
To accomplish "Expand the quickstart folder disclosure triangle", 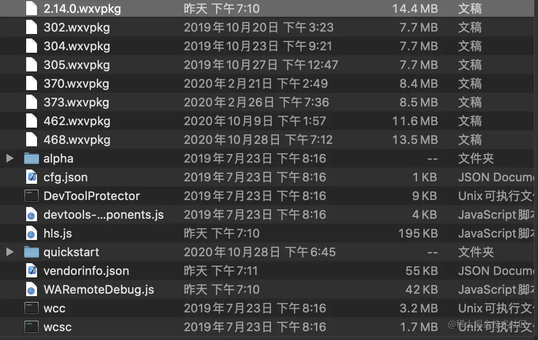I will (x=9, y=252).
